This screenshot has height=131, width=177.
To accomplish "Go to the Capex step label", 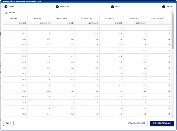I will pos(11,7).
